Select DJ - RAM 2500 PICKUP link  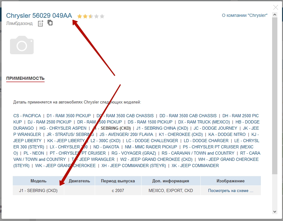tap(50, 122)
